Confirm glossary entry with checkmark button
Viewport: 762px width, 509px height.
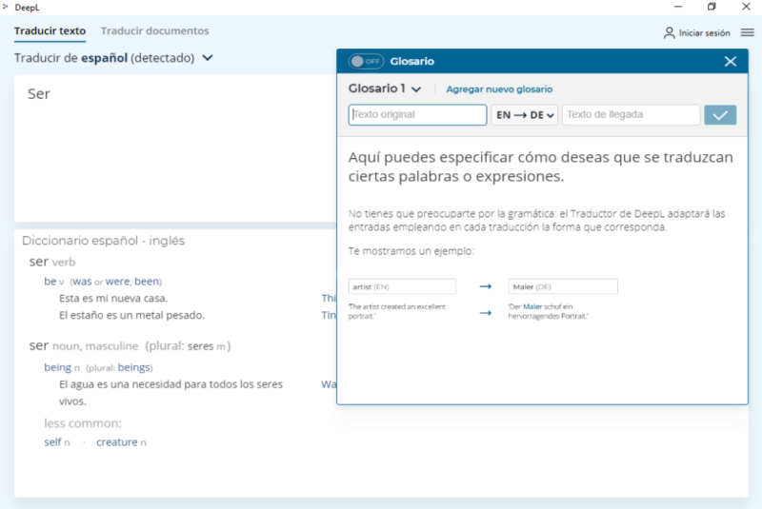720,115
